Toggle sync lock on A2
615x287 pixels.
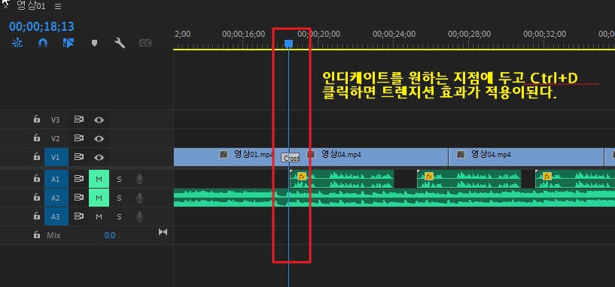point(79,198)
